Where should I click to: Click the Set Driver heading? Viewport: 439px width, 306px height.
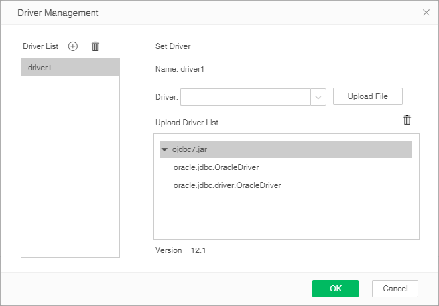[173, 46]
